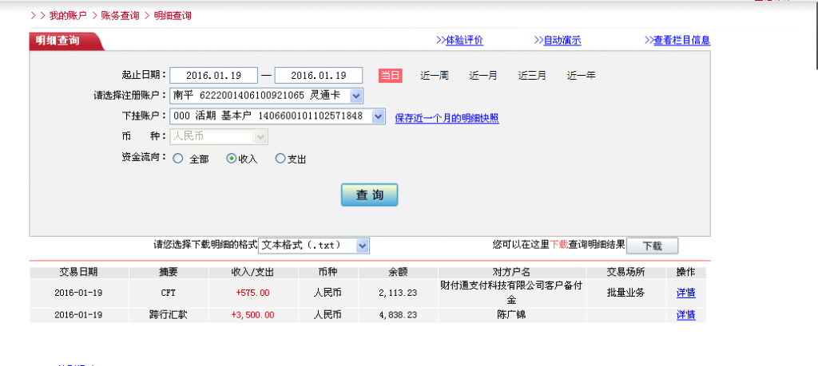Image resolution: width=818 pixels, height=366 pixels.
Task: Select the 收入 radio button
Action: pos(232,159)
